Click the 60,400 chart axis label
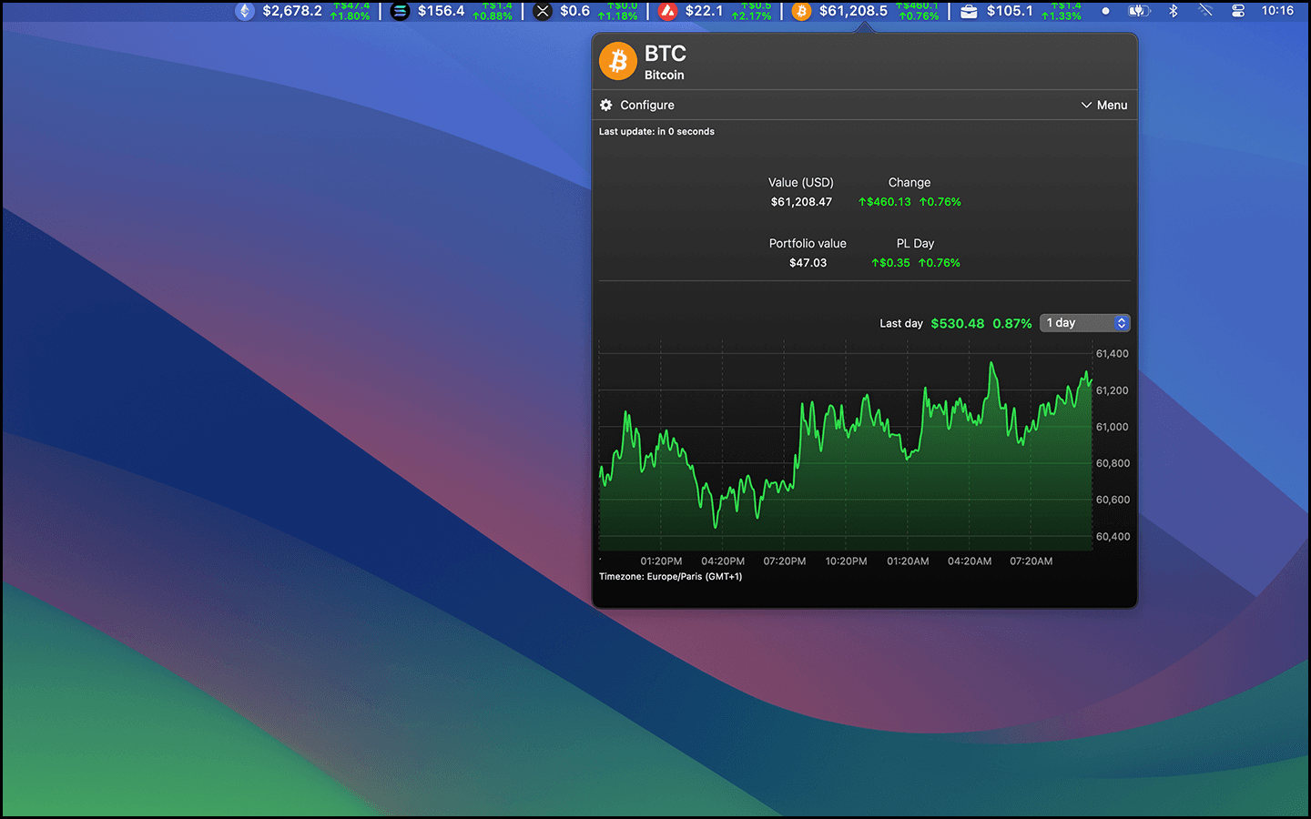The width and height of the screenshot is (1311, 819). [x=1113, y=537]
